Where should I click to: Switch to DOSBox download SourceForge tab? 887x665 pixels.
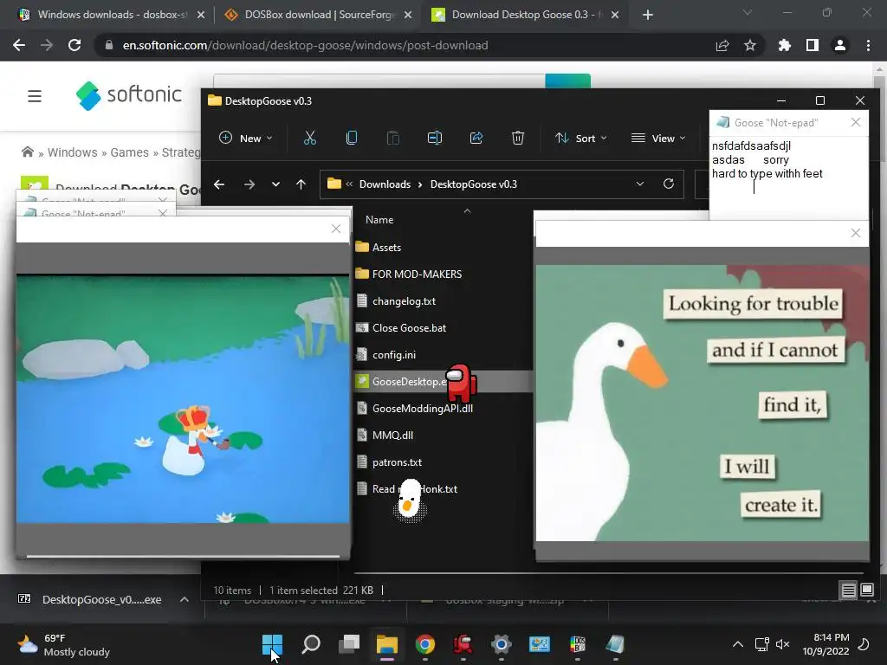(319, 15)
